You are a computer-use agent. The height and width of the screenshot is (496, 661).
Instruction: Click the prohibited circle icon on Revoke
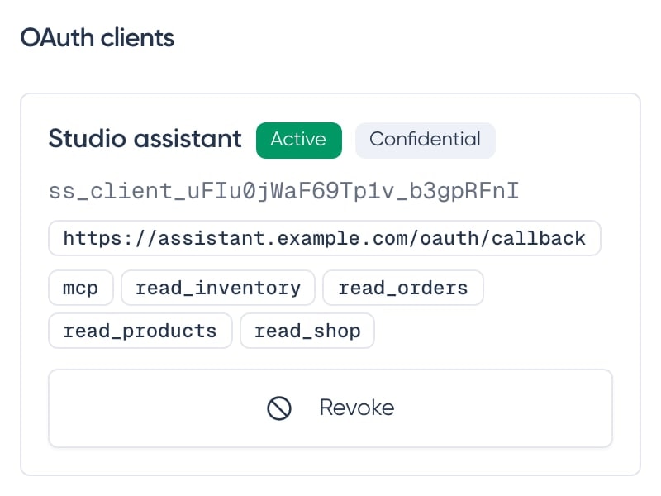pyautogui.click(x=279, y=408)
